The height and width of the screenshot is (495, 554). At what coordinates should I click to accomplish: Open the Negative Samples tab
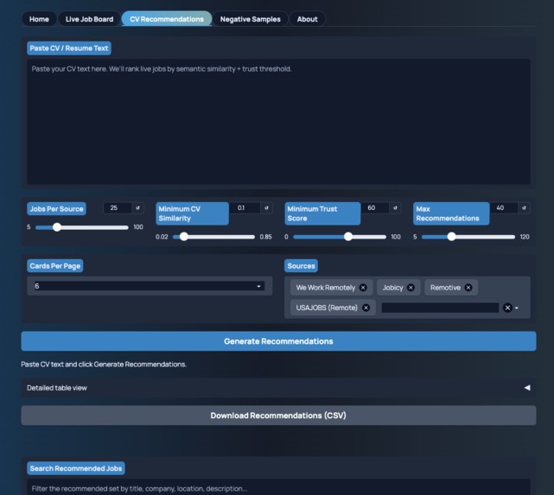click(250, 19)
